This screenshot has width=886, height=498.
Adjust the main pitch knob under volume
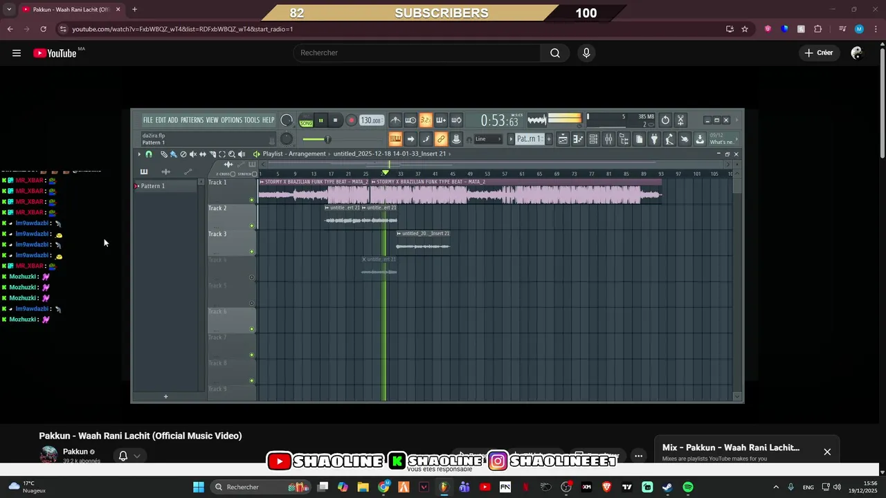tap(286, 139)
